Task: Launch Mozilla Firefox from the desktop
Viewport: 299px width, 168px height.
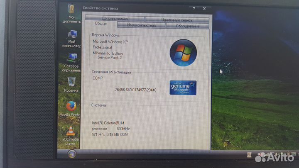Action: click(70, 109)
